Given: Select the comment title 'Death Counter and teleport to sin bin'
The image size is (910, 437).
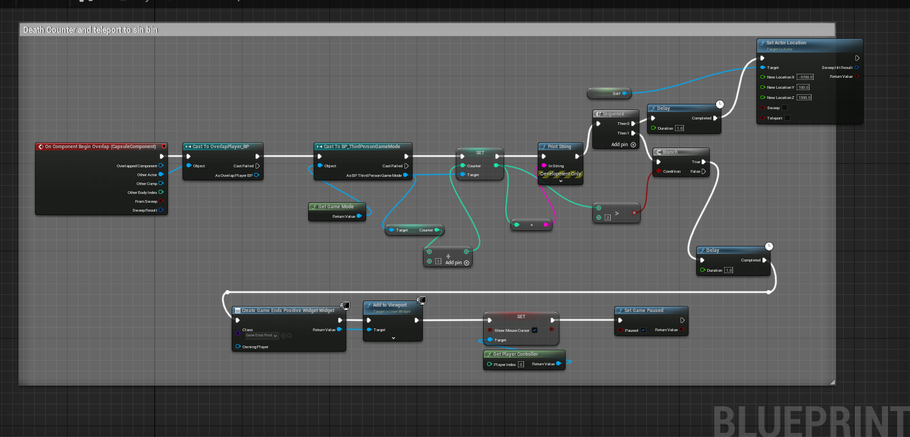Looking at the screenshot, I should pos(90,30).
